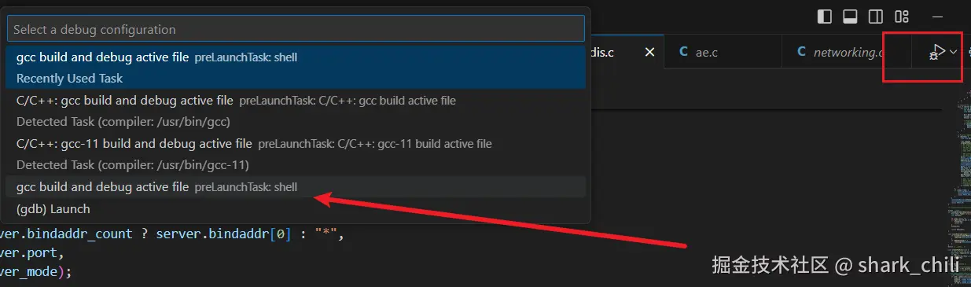971x287 pixels.
Task: Toggle the bottom panel layout icon
Action: [850, 17]
